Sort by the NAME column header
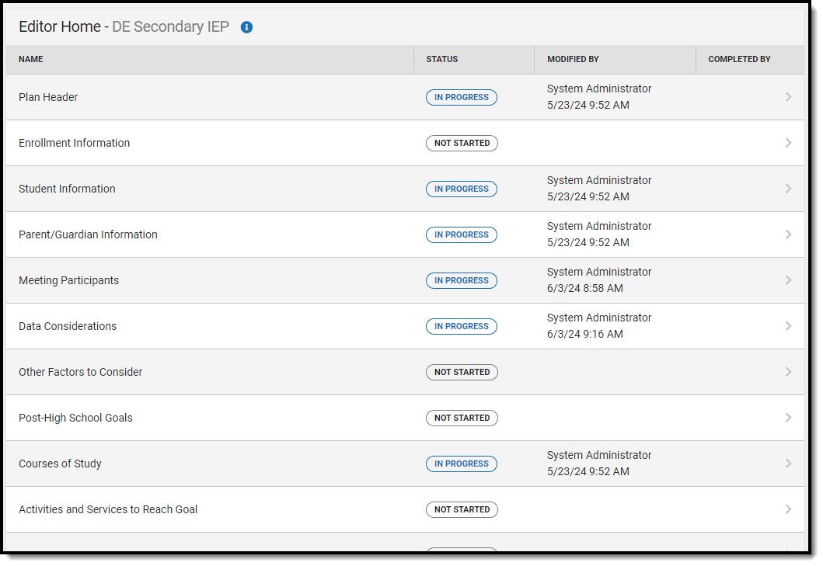This screenshot has height=566, width=823. tap(31, 59)
